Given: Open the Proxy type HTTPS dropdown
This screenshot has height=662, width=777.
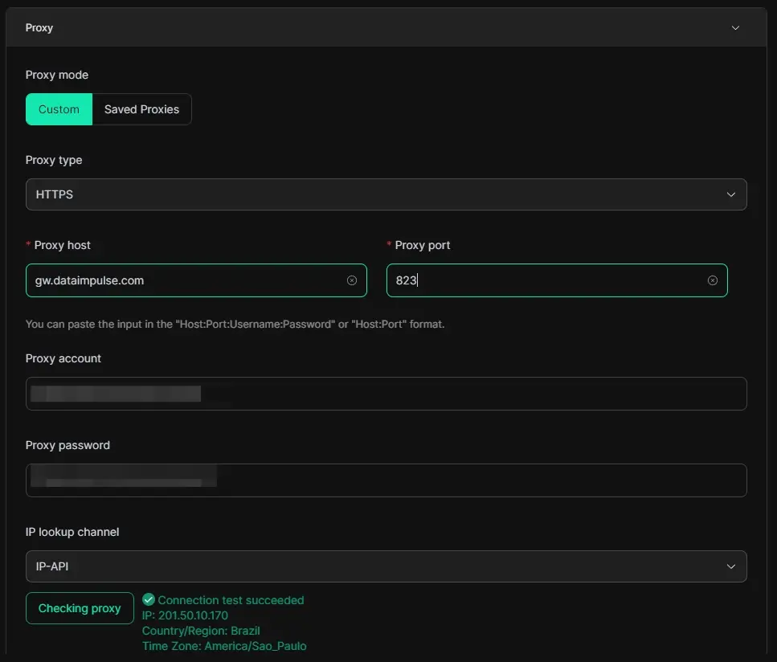Looking at the screenshot, I should [x=370, y=194].
